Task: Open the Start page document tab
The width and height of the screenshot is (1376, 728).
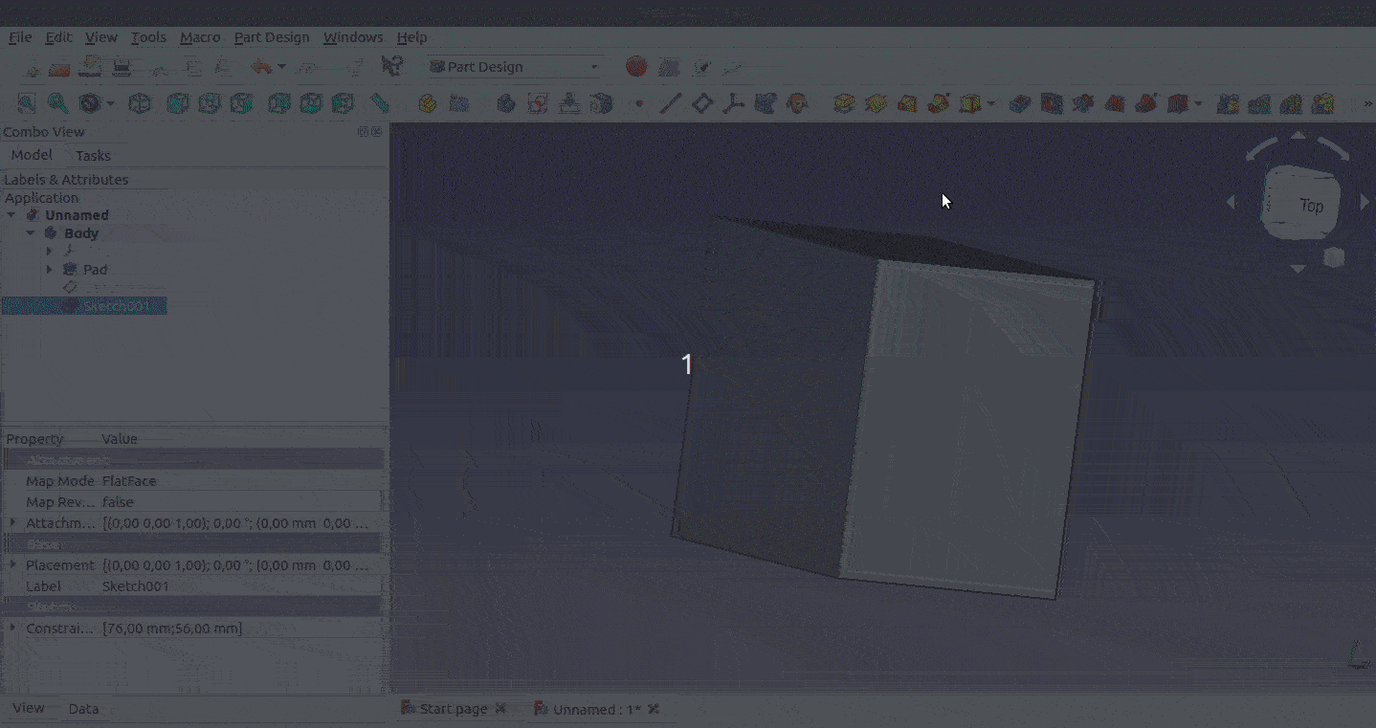Action: pos(453,709)
